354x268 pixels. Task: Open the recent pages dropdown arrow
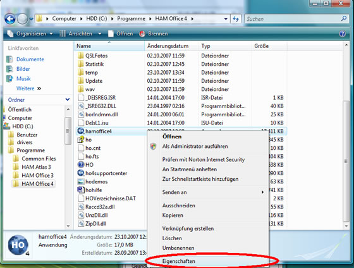pos(31,19)
